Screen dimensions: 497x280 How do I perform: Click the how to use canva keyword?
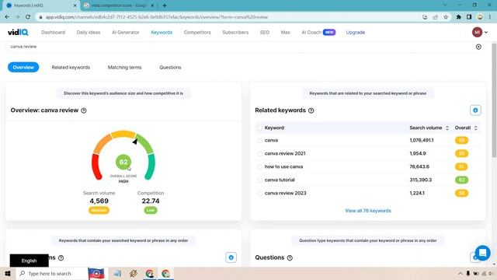(283, 166)
